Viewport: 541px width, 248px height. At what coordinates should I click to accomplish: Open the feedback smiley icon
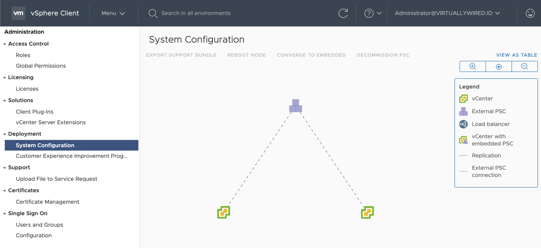[x=530, y=13]
